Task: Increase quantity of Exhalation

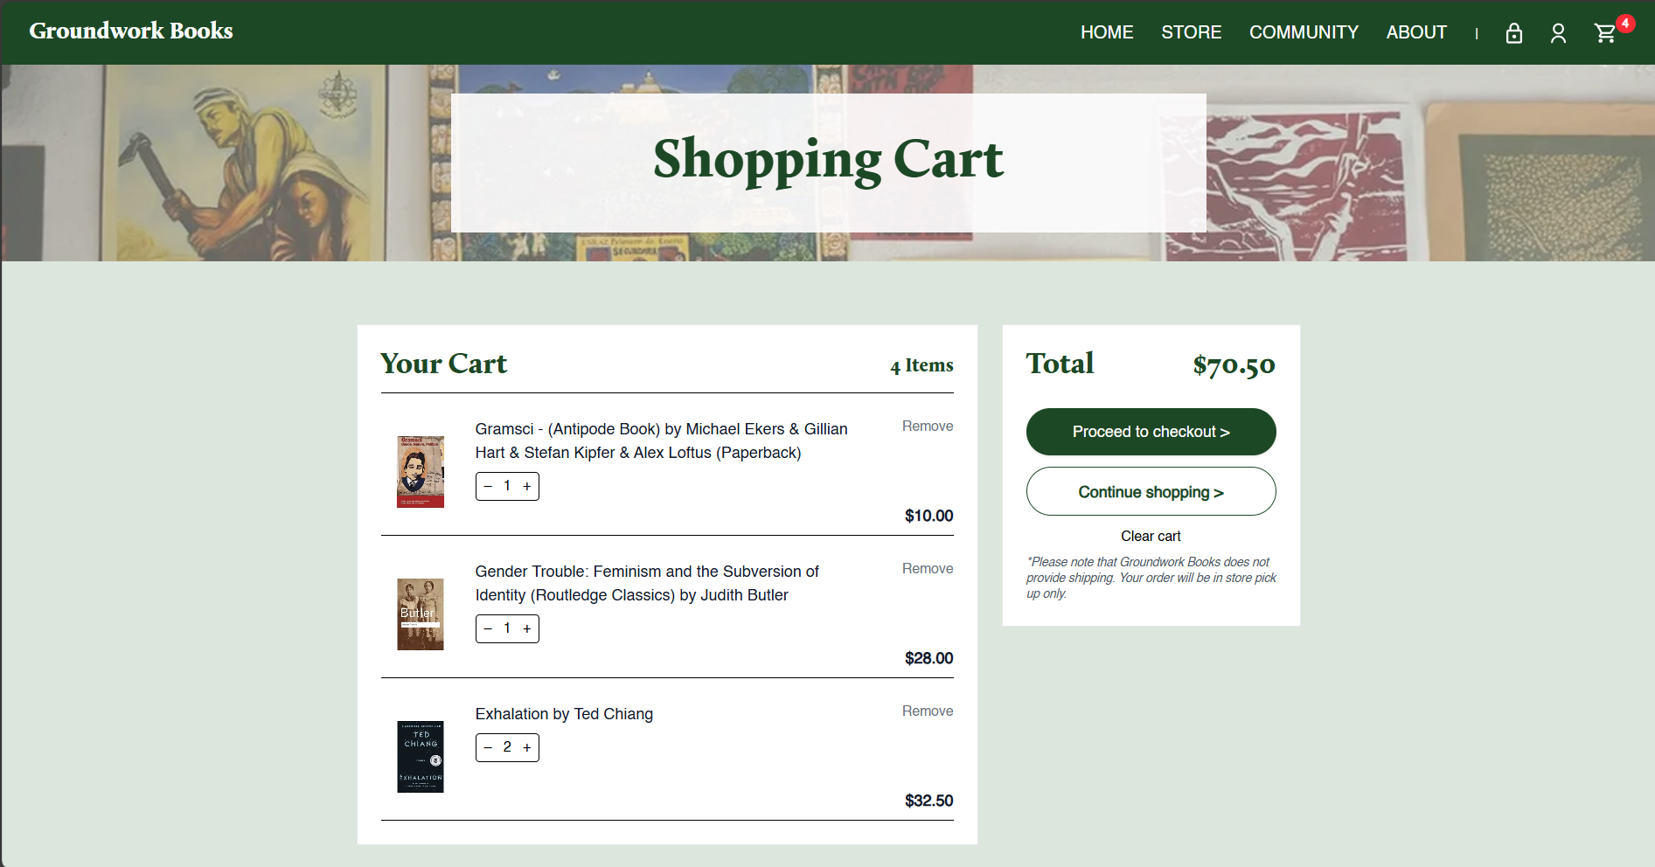Action: (527, 748)
